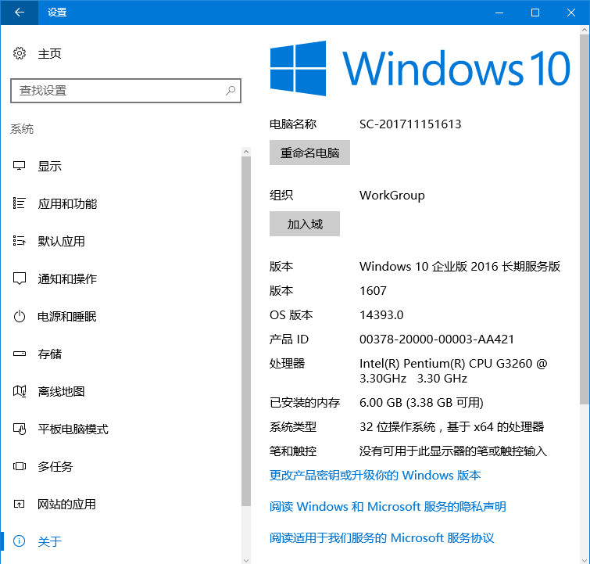Select the tablet mode icon
Screen dimensions: 590x564
point(20,429)
